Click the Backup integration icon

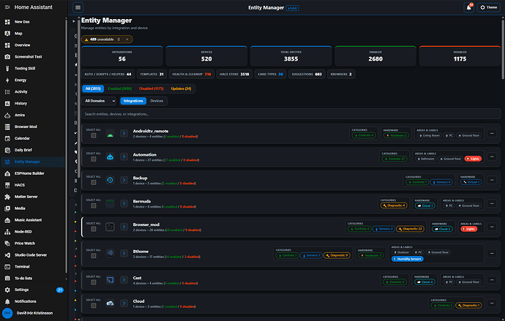pyautogui.click(x=110, y=180)
